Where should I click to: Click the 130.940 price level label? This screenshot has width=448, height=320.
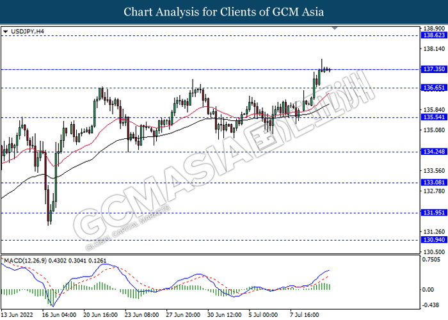point(434,240)
